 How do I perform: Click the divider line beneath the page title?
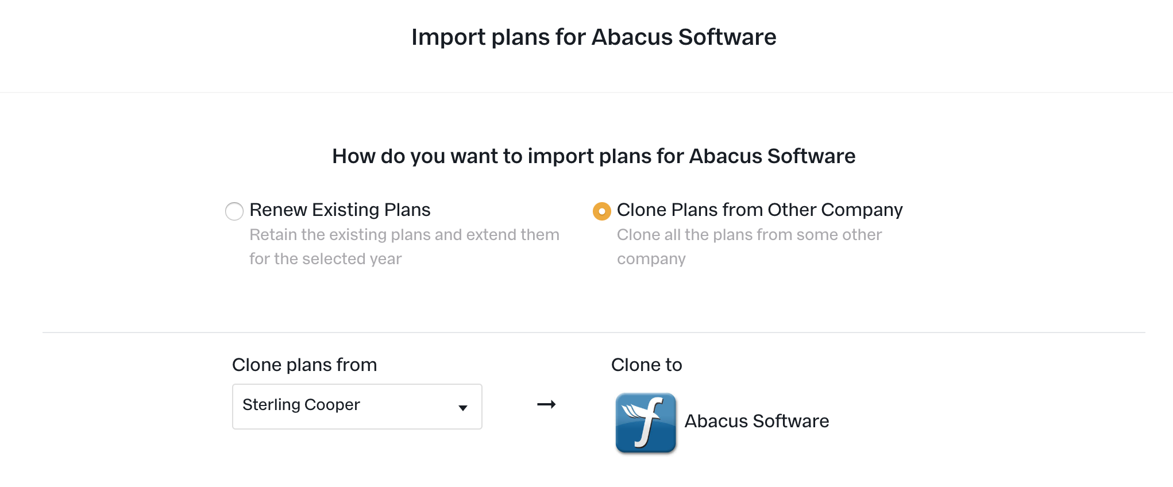click(x=586, y=92)
